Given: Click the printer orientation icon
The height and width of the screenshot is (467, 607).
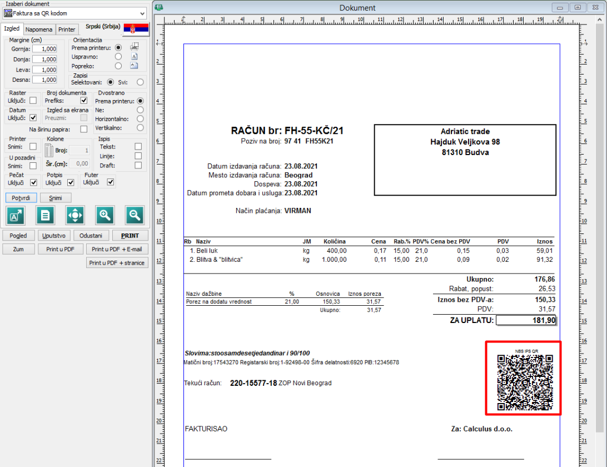Looking at the screenshot, I should 135,47.
